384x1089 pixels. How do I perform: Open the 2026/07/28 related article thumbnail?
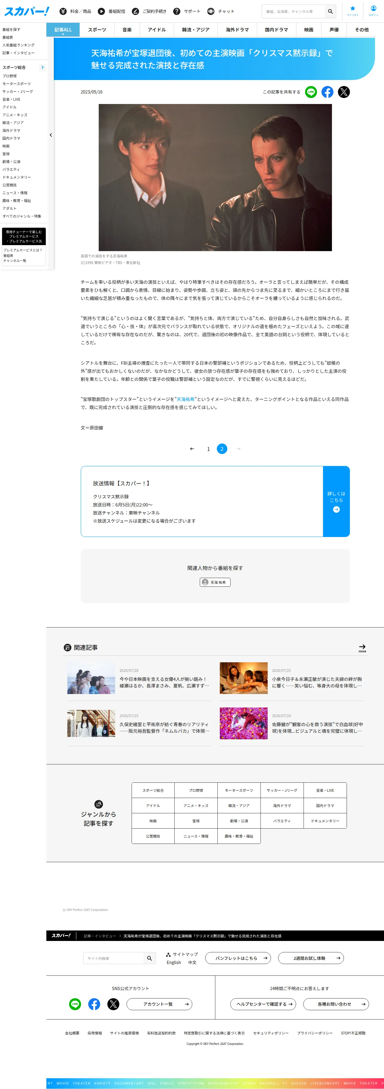91,678
